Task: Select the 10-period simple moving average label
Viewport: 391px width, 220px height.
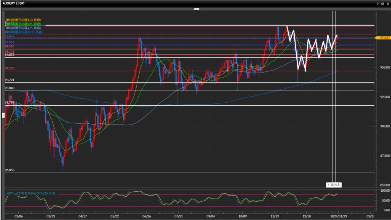Action: [23, 20]
